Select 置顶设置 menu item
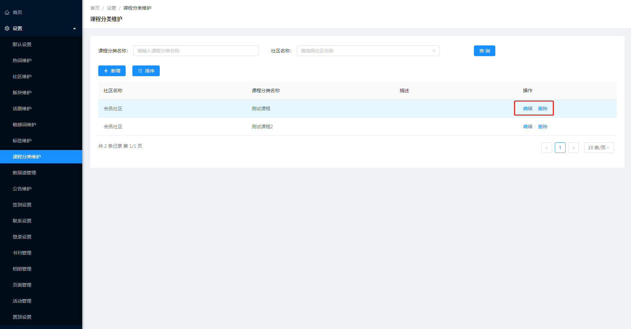Viewport: 631px width, 329px height. coord(22,317)
